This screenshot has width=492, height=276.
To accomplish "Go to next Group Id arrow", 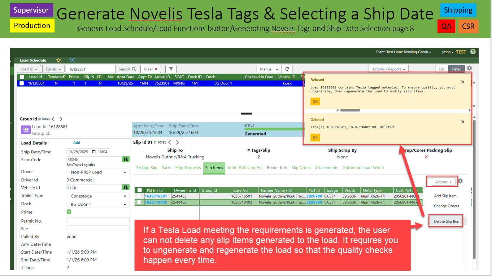I will tap(61, 119).
